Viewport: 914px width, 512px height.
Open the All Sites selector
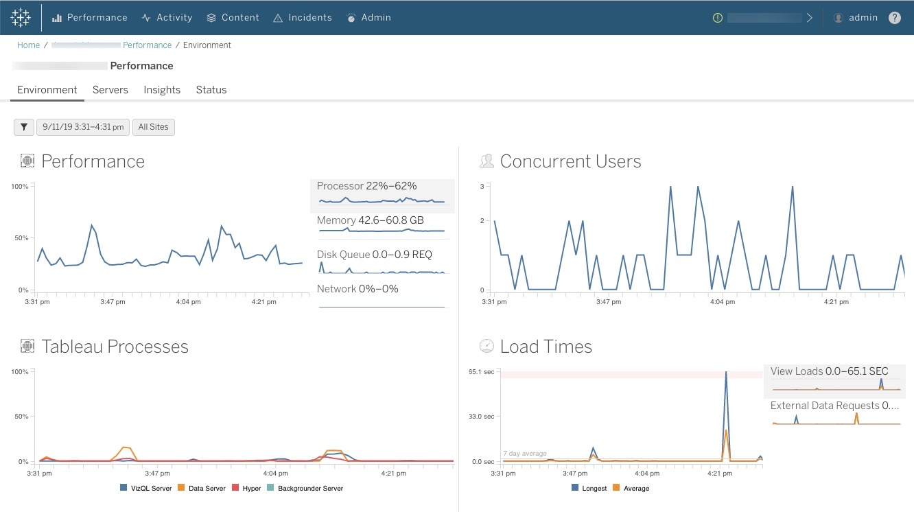(x=154, y=126)
